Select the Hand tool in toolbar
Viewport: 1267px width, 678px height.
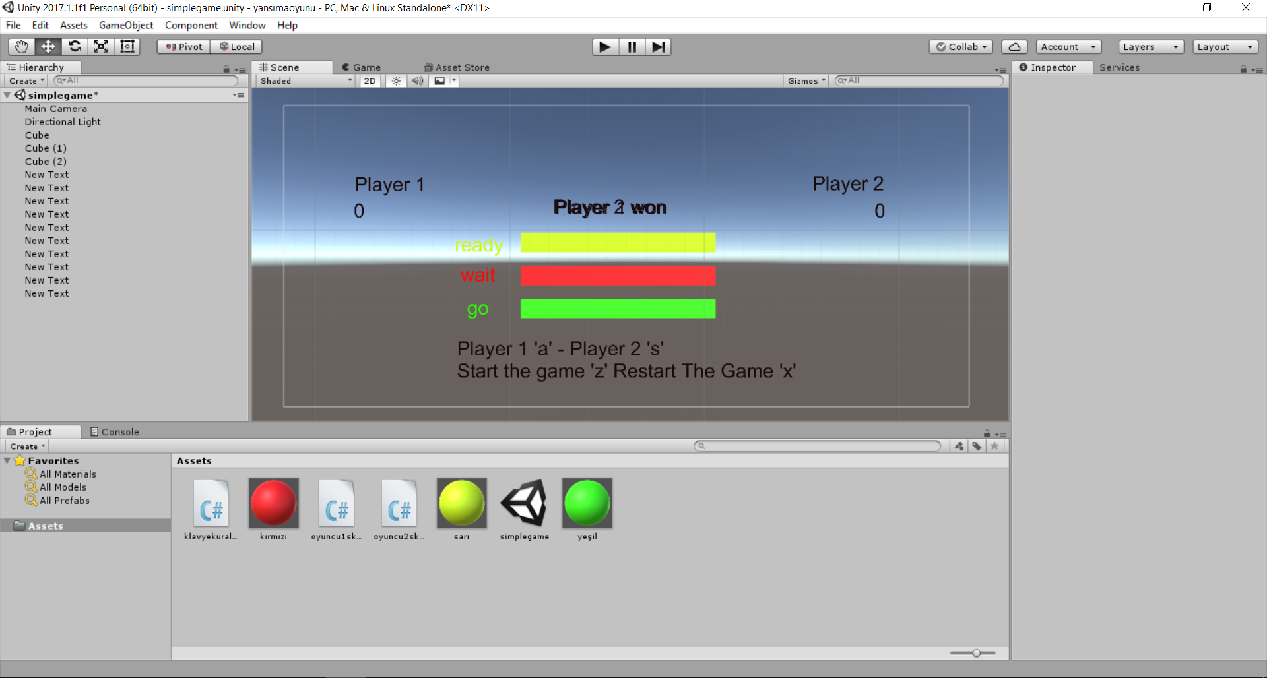(x=21, y=47)
